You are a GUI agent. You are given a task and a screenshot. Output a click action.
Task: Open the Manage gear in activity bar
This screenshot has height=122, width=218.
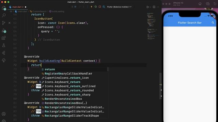[x=4, y=121]
